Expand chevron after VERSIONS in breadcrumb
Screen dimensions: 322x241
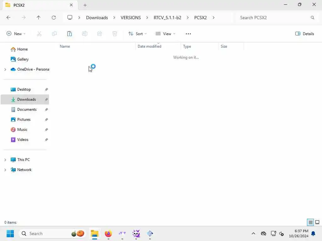pos(147,18)
